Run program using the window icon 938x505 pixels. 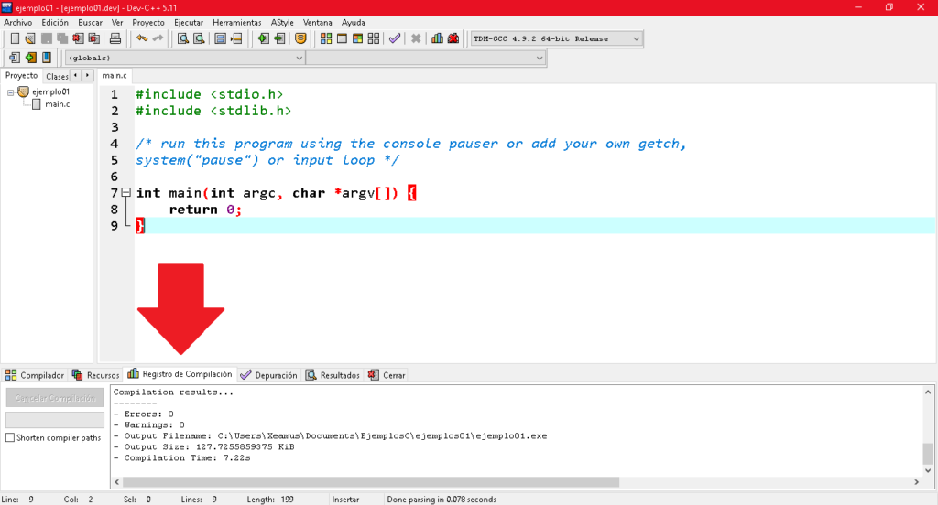[x=342, y=38]
